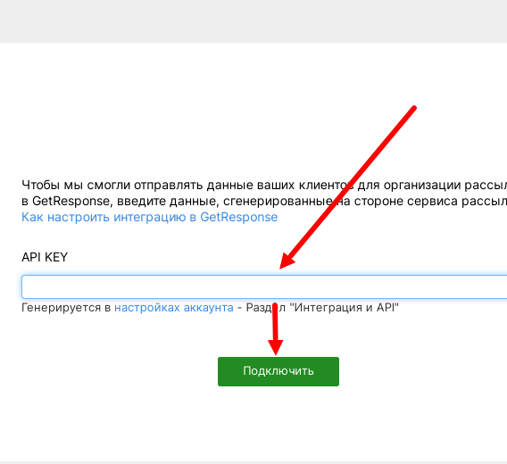This screenshot has height=464, width=507.
Task: Click the green Подключить button
Action: [x=278, y=371]
